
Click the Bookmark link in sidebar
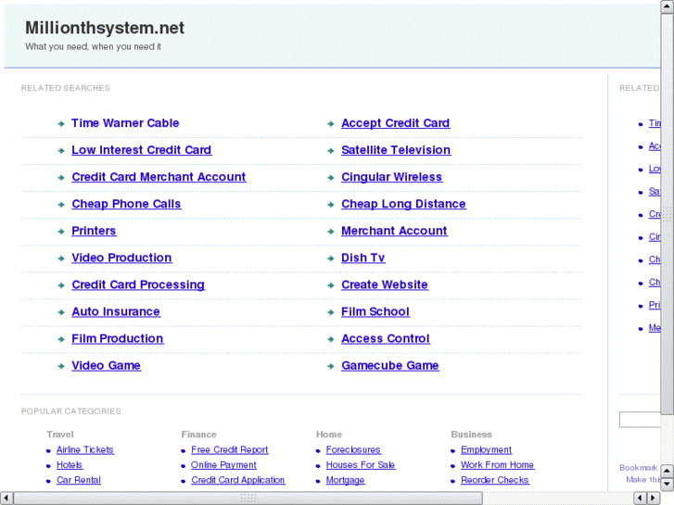click(639, 468)
